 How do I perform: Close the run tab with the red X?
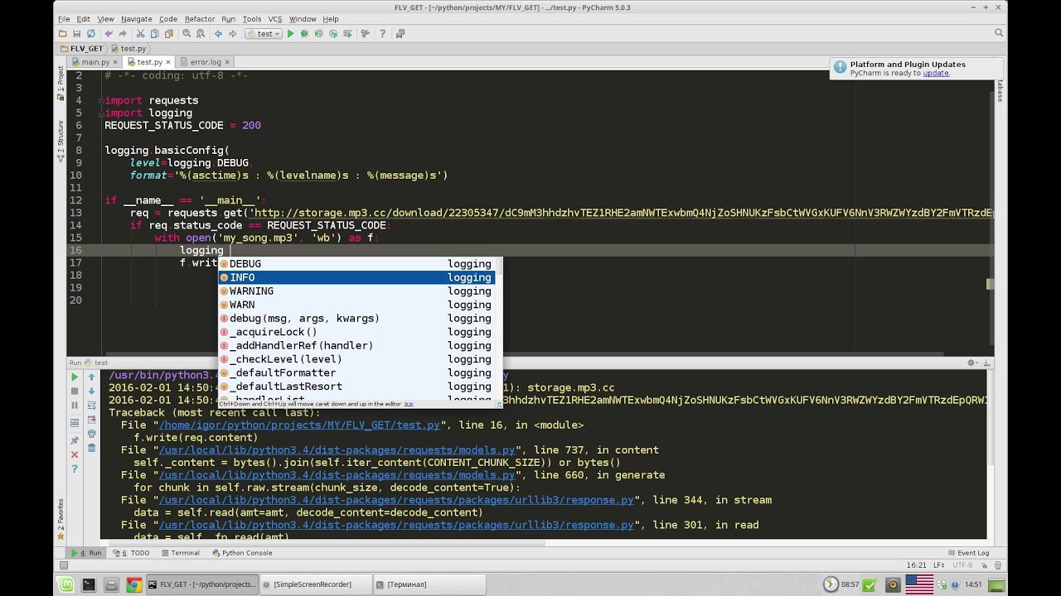click(x=75, y=454)
